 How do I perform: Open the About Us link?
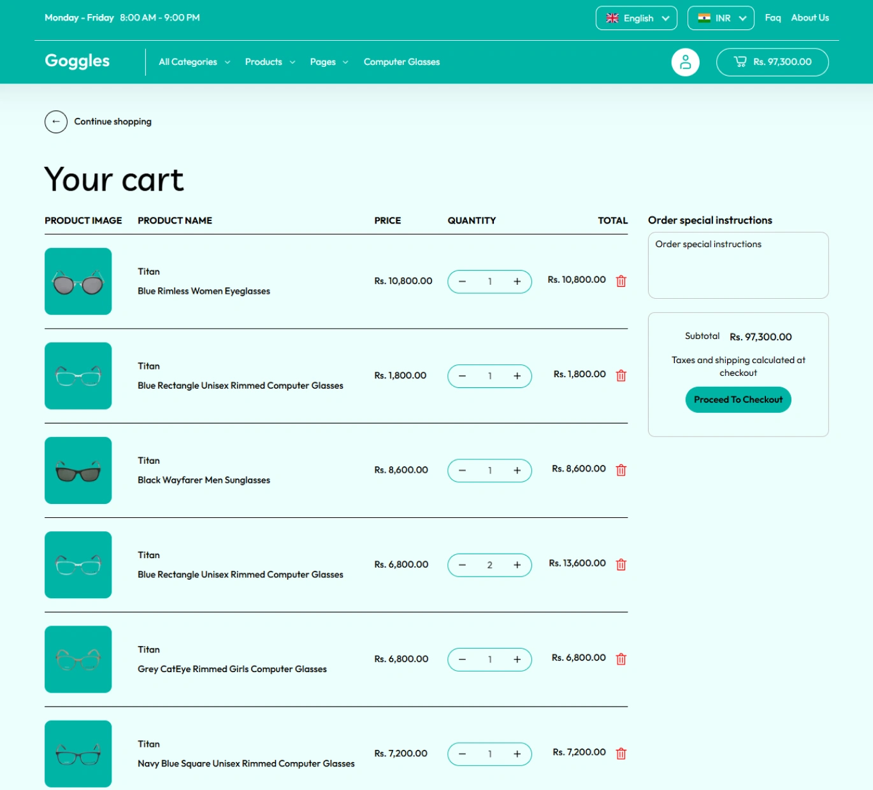coord(810,18)
